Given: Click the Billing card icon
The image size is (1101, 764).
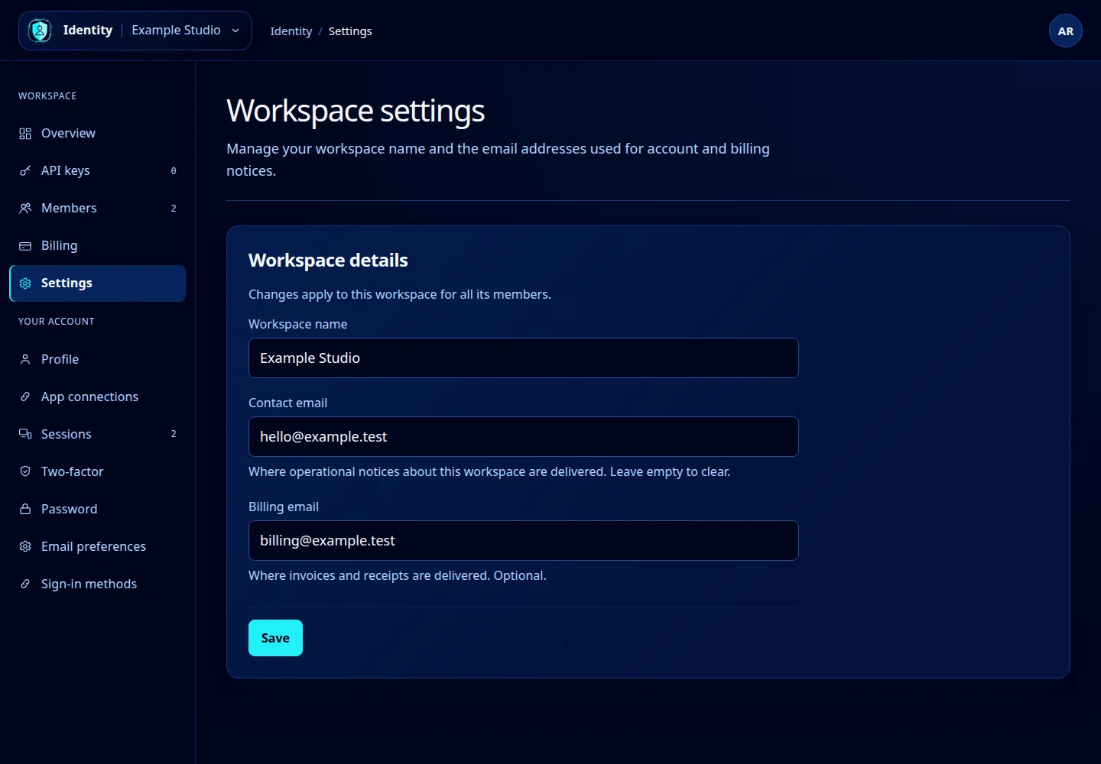Looking at the screenshot, I should (25, 246).
